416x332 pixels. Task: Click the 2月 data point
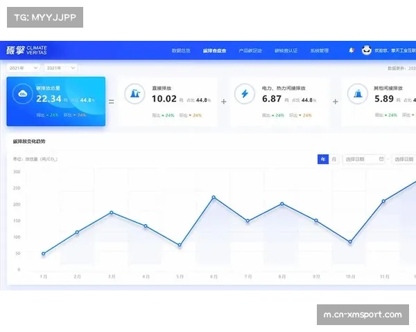77,232
